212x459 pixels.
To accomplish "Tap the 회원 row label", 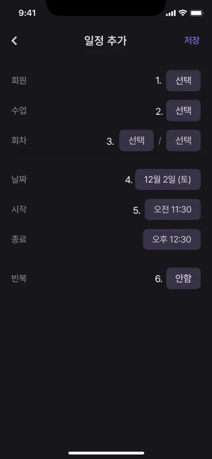I will click(x=19, y=80).
